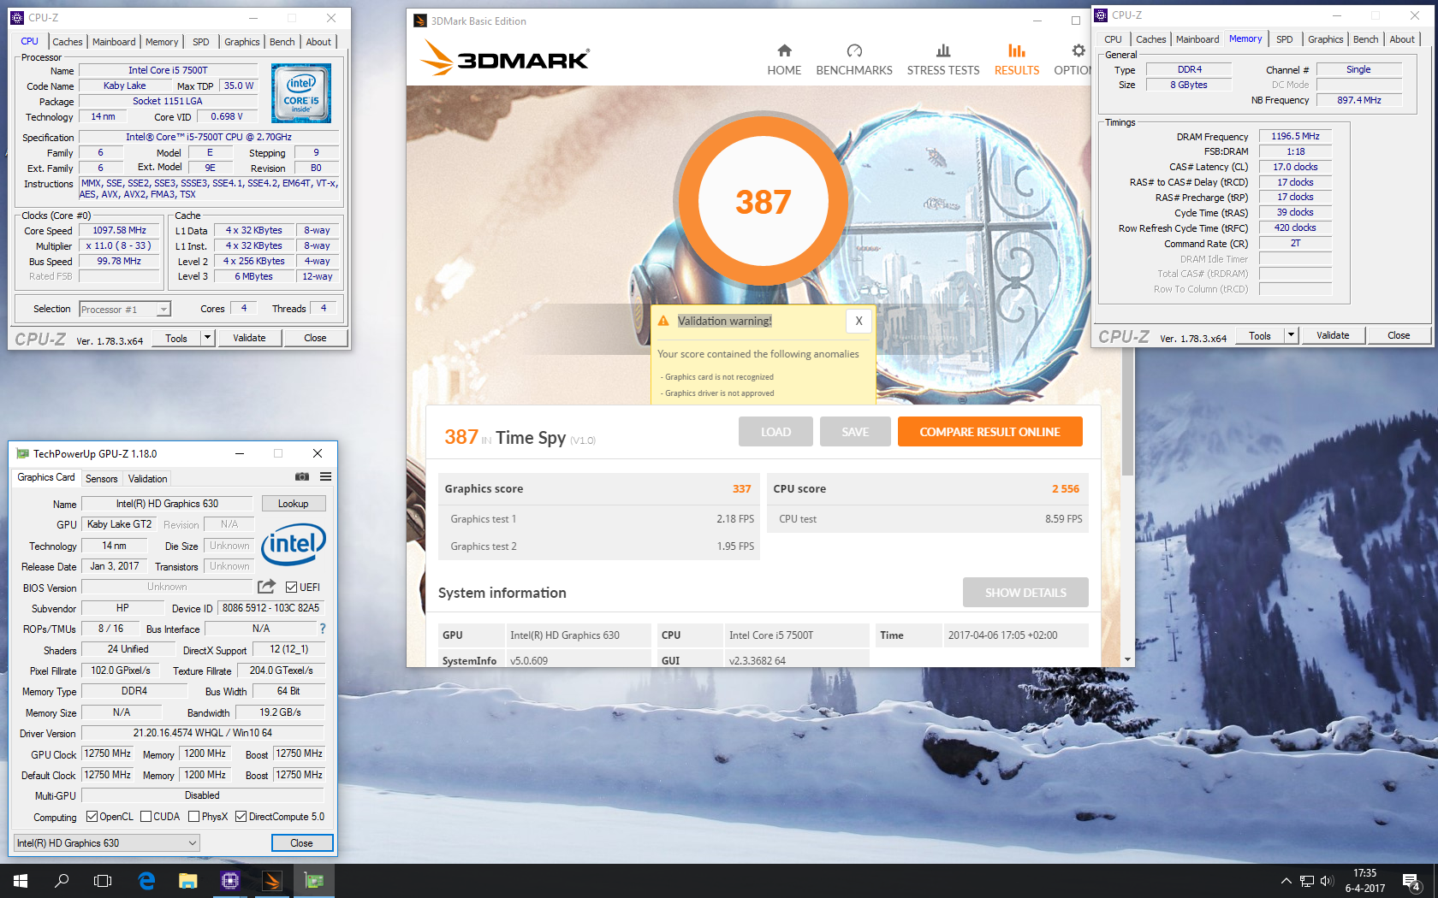This screenshot has height=898, width=1438.
Task: Toggle the PhysX checkbox
Action: pos(193,817)
